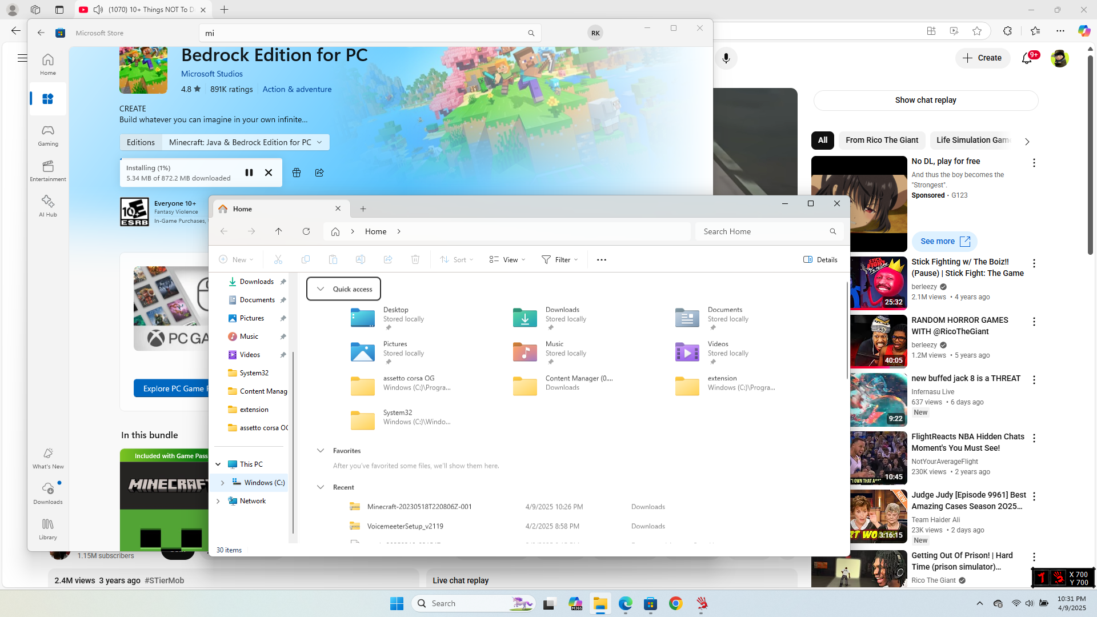Collapse the Quick access section
The height and width of the screenshot is (617, 1097).
321,289
